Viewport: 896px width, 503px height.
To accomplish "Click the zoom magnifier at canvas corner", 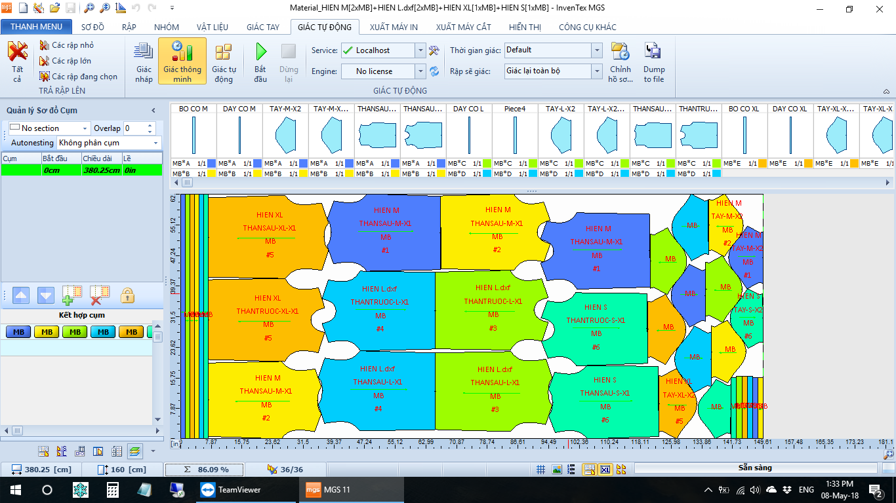I will [888, 453].
